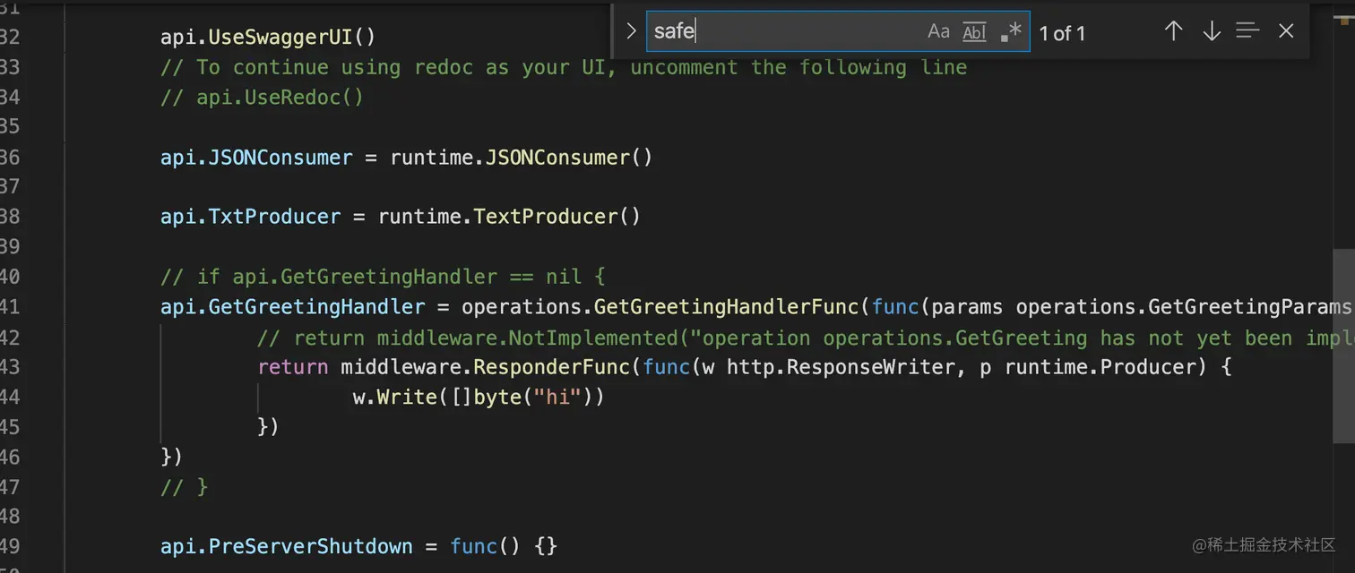Toggle Match Case in find widget
This screenshot has width=1355, height=573.
tap(938, 32)
